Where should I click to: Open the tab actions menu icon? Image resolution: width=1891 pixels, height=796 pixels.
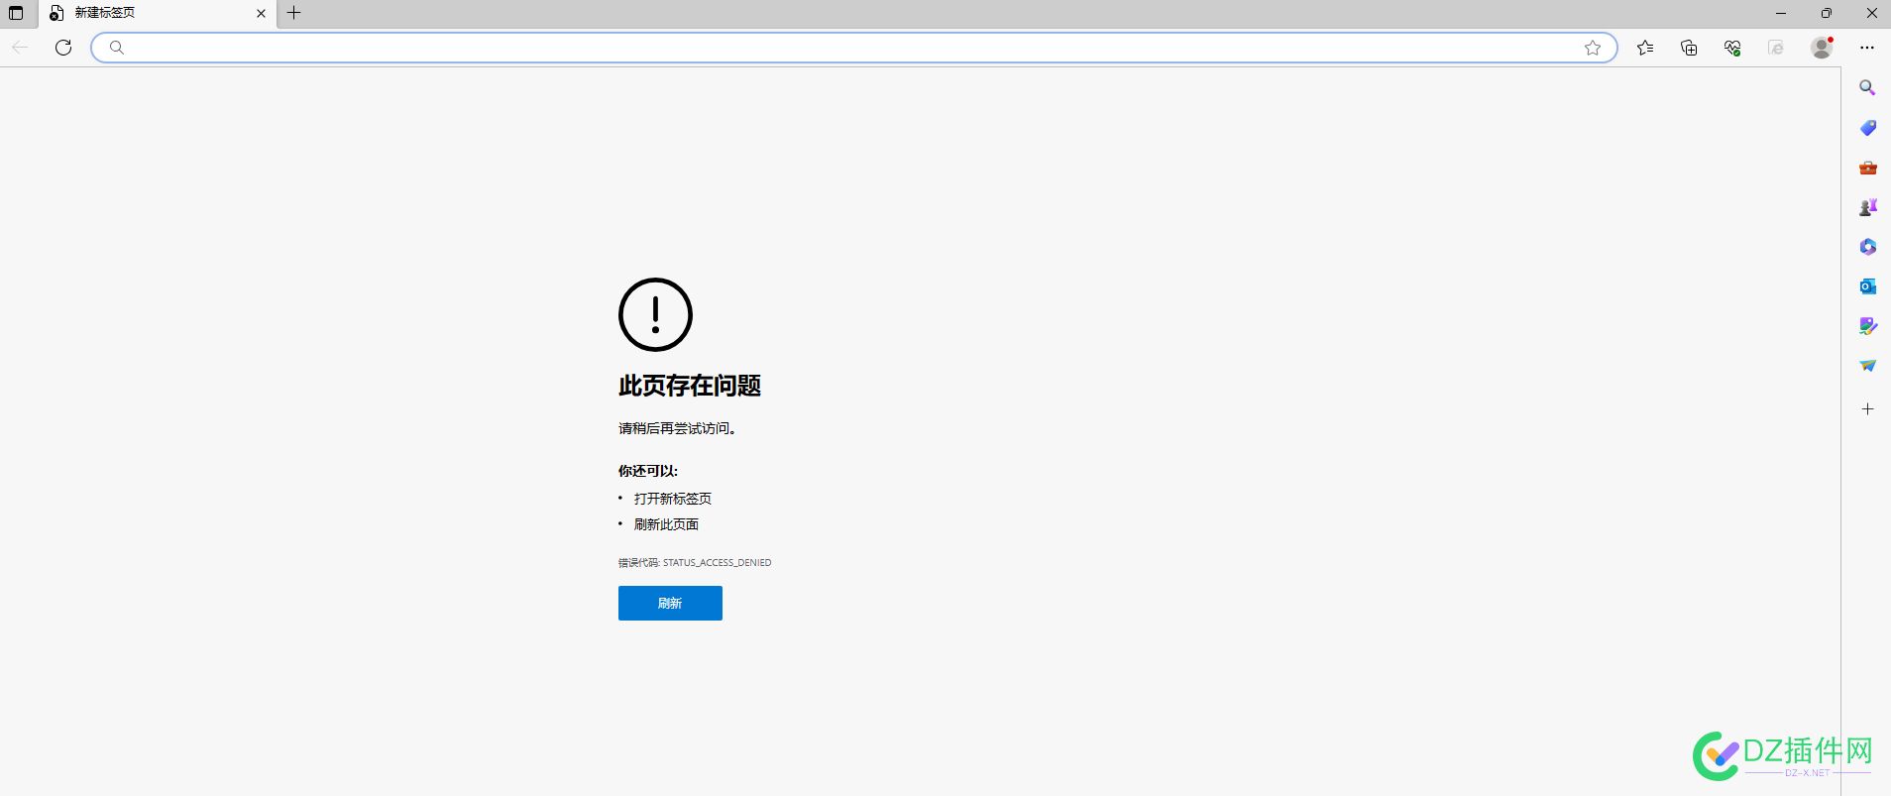(16, 13)
